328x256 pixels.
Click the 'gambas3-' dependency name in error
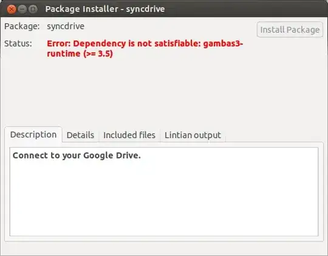[x=223, y=44]
